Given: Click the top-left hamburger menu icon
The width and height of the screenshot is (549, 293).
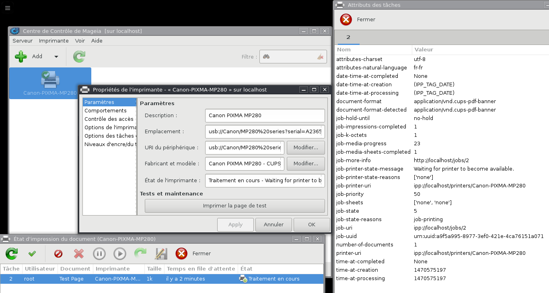Looking at the screenshot, I should (8, 8).
